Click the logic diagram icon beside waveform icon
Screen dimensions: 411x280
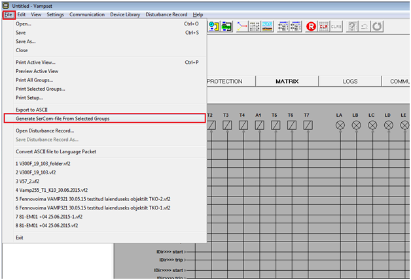[x=283, y=26]
